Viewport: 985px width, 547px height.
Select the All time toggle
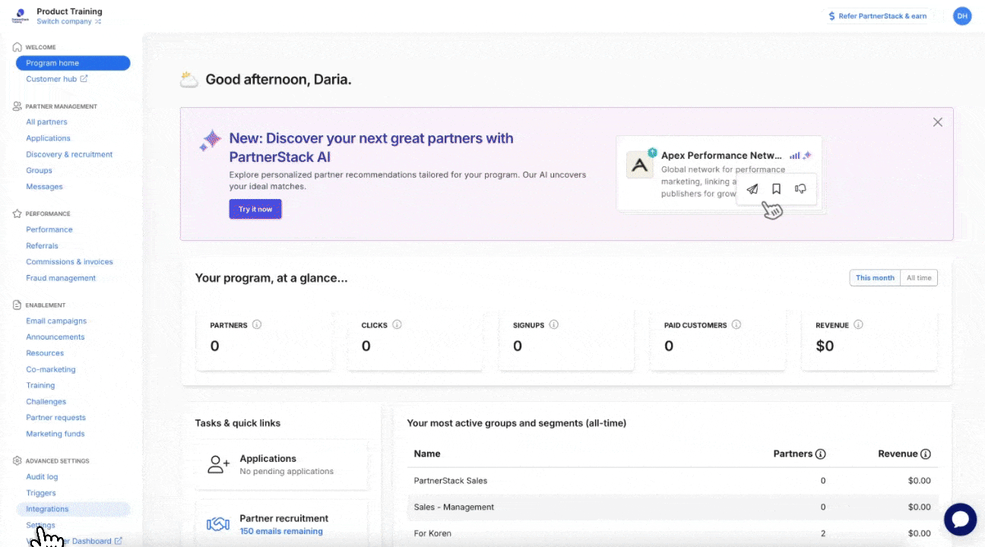tap(919, 278)
